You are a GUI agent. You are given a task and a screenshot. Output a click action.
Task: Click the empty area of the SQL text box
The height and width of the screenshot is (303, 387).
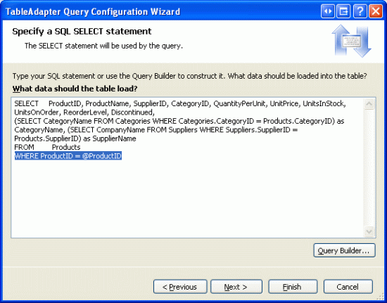(x=188, y=198)
